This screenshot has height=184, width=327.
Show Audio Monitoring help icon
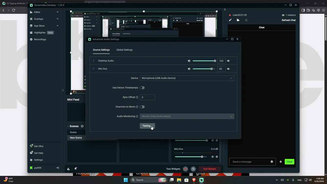click(137, 116)
